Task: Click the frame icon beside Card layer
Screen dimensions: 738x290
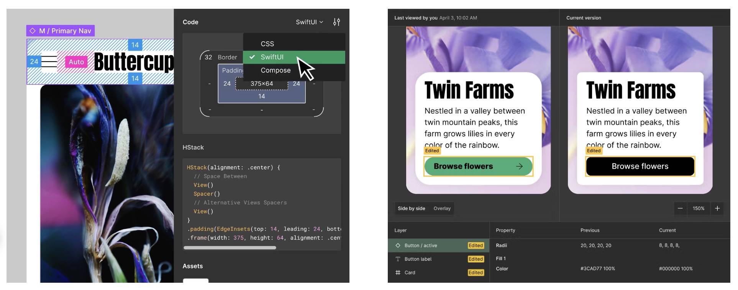Action: click(398, 272)
